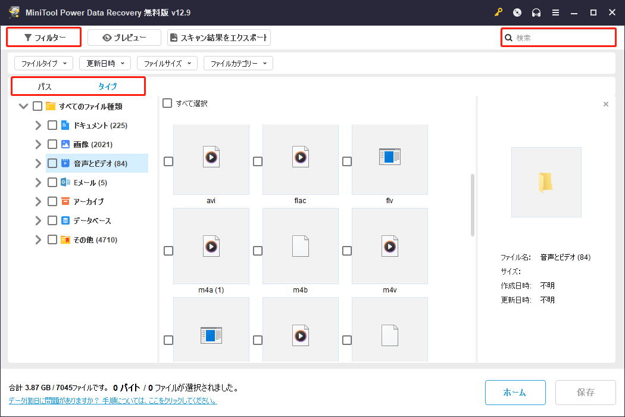
Task: Click the magnifier icon in search box
Action: pos(508,38)
